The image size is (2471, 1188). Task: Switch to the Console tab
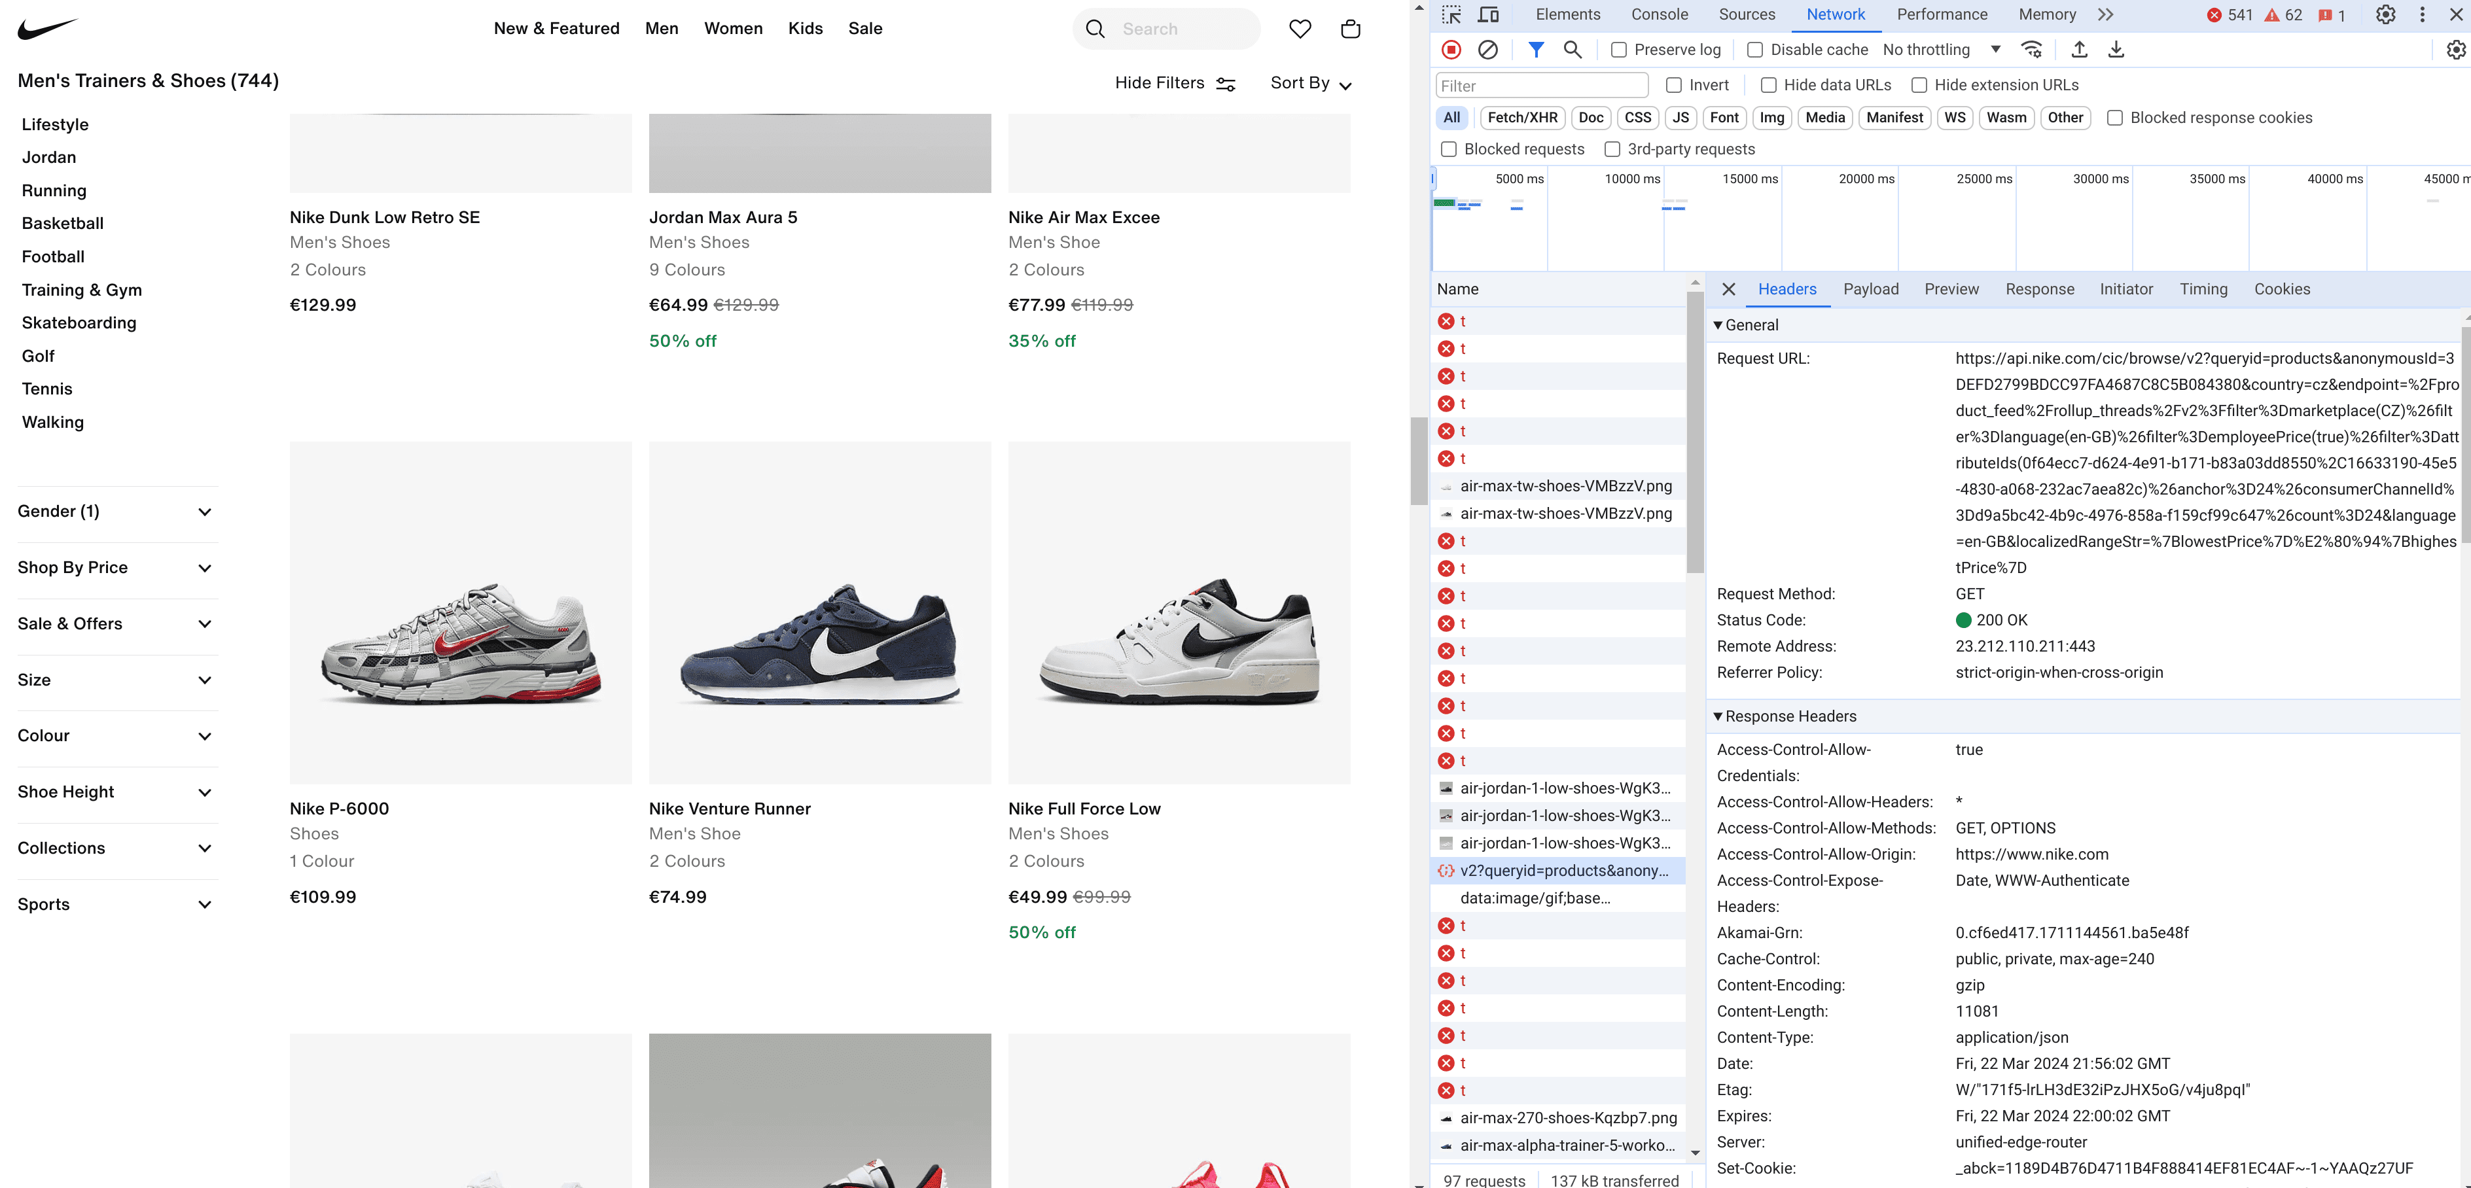1660,14
